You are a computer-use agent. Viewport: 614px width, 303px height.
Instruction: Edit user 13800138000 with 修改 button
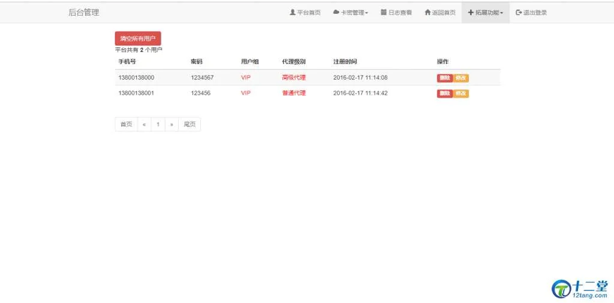click(x=461, y=78)
